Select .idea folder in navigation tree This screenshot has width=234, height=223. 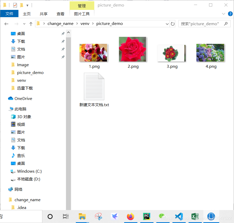tap(22, 208)
